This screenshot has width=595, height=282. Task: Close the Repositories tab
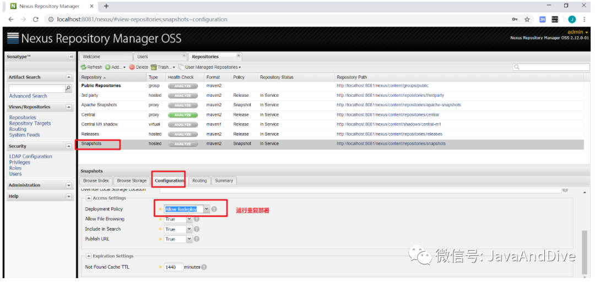239,56
